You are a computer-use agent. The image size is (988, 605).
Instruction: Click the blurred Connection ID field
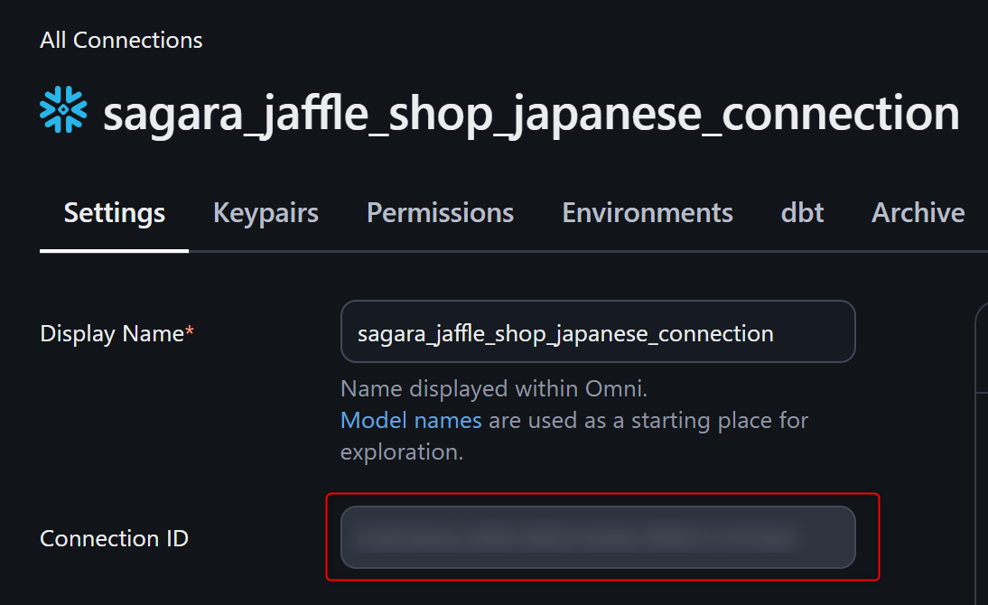tap(597, 537)
